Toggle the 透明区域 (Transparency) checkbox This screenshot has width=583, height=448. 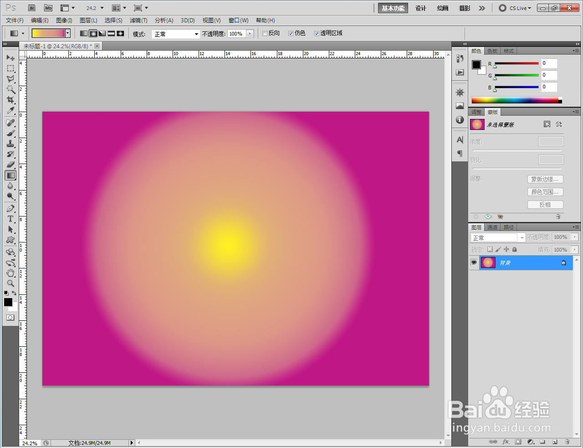click(x=317, y=34)
